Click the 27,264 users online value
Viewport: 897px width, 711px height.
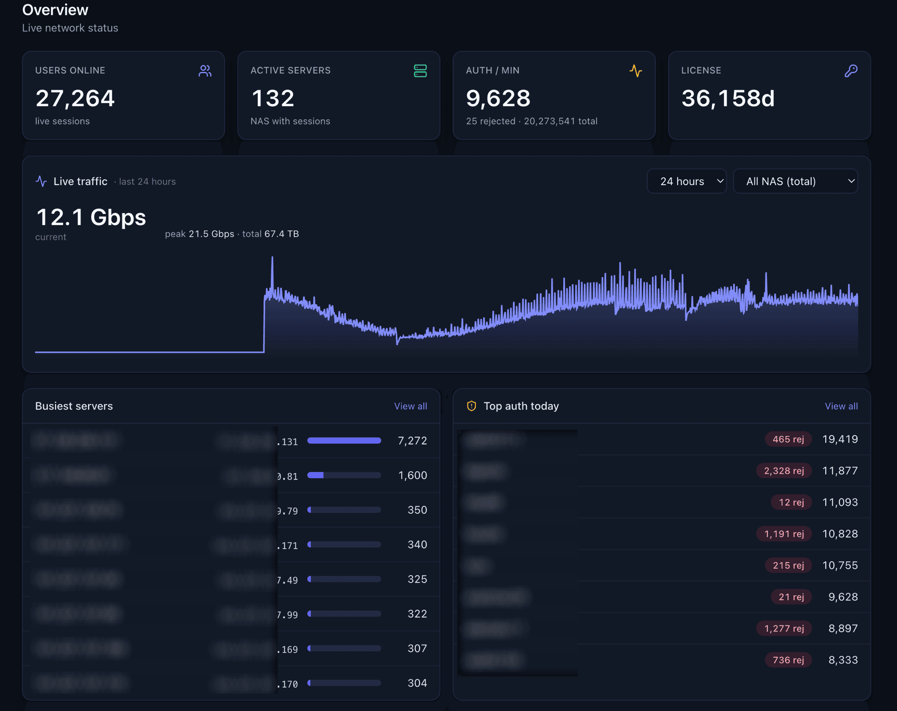(75, 99)
